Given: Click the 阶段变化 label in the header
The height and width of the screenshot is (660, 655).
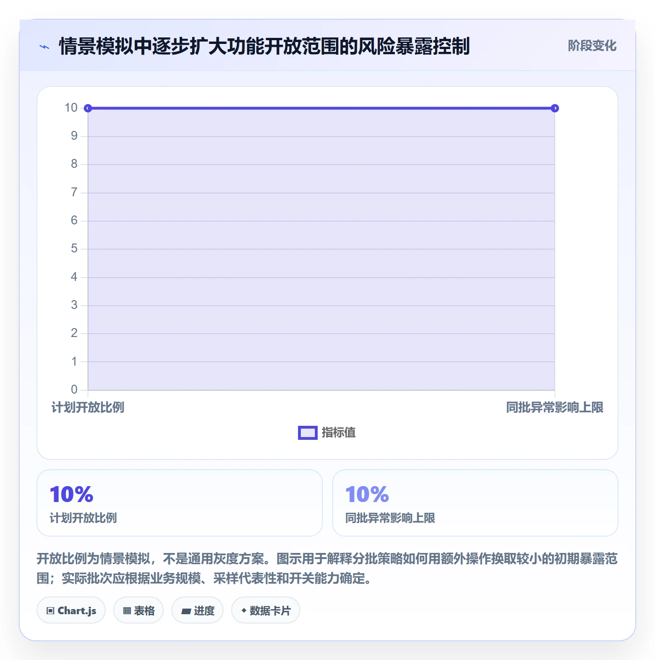Looking at the screenshot, I should (x=592, y=46).
